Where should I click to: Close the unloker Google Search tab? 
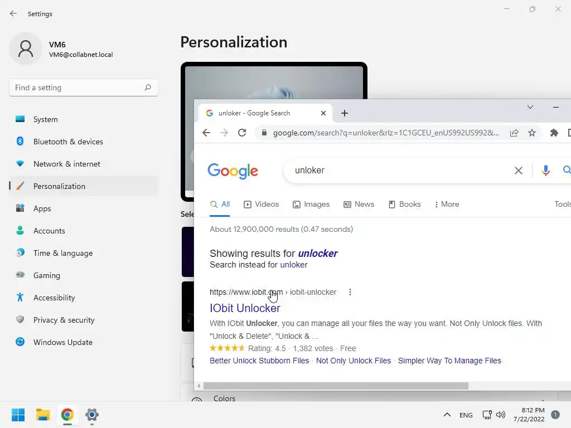pyautogui.click(x=323, y=113)
